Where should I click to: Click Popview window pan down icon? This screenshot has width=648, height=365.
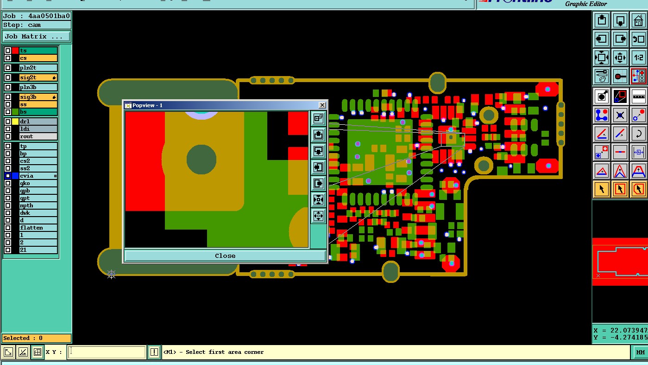tap(318, 151)
